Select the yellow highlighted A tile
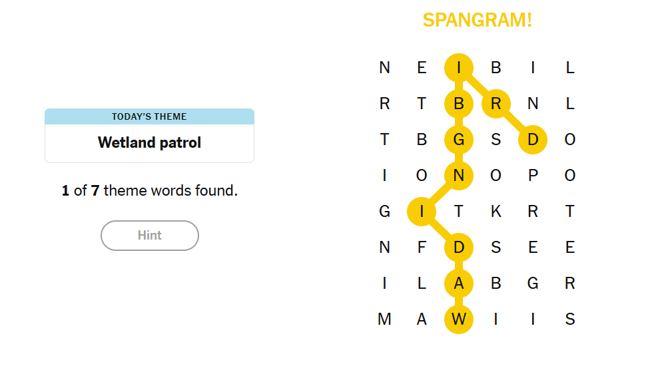 [x=459, y=284]
